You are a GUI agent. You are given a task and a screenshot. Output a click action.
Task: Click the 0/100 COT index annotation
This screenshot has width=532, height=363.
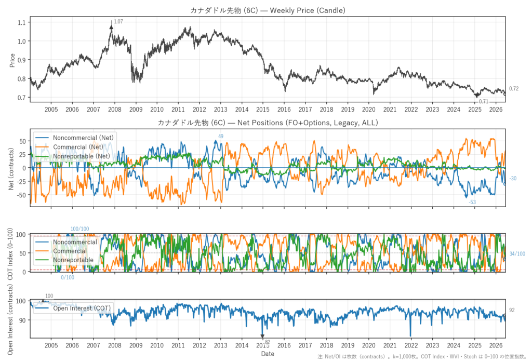pyautogui.click(x=68, y=277)
